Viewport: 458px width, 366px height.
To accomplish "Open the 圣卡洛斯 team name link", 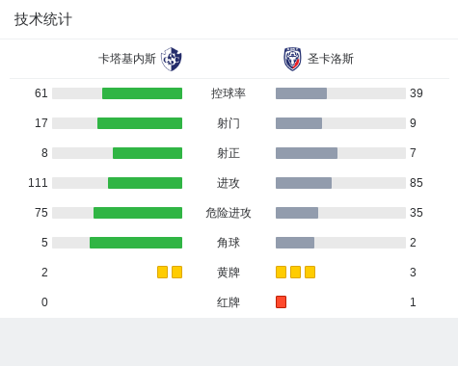I will coord(331,59).
